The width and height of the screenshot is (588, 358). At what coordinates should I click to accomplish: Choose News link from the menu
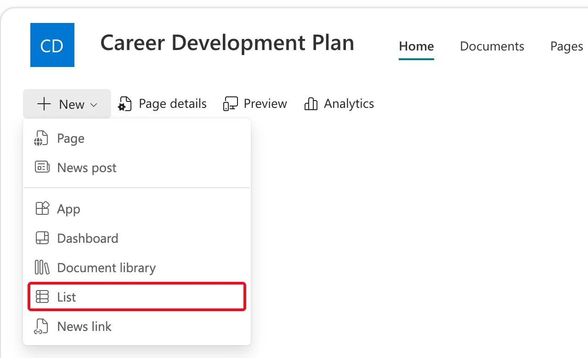click(137, 326)
